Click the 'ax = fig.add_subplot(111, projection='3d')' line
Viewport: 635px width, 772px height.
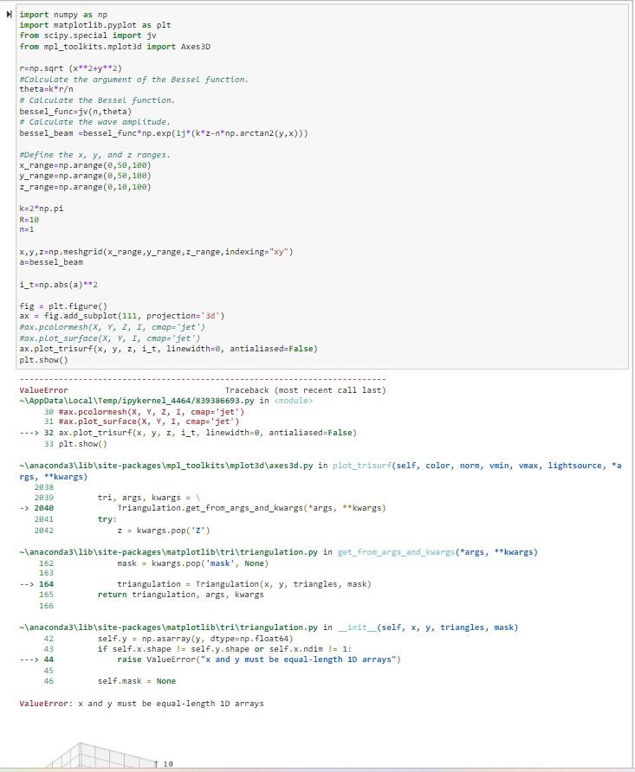point(121,316)
